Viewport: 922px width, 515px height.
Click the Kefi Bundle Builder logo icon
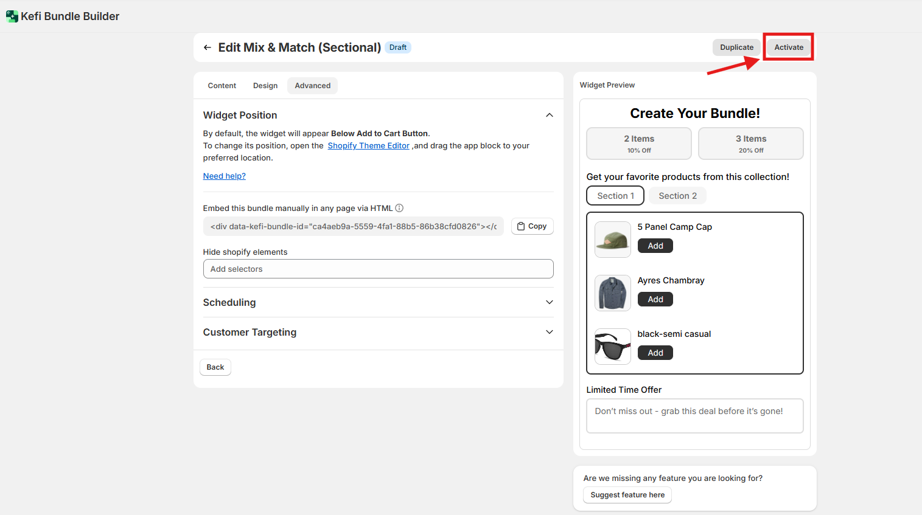coord(12,16)
